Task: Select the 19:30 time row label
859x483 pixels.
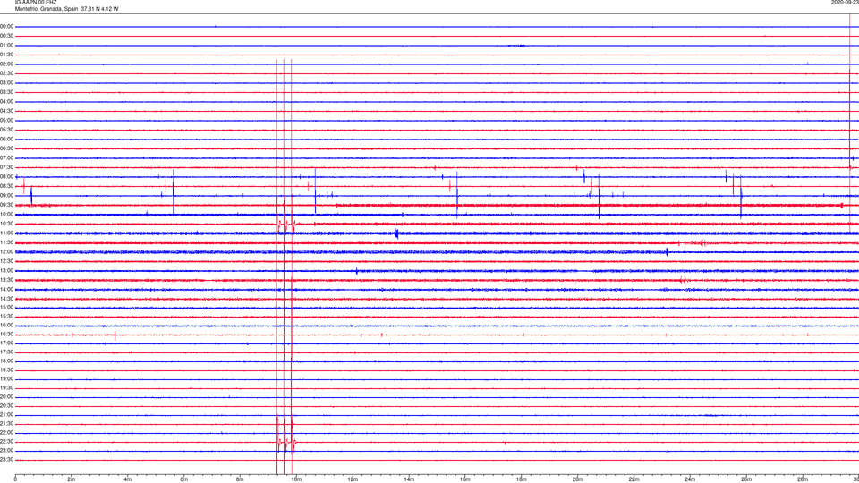Action: (6, 387)
